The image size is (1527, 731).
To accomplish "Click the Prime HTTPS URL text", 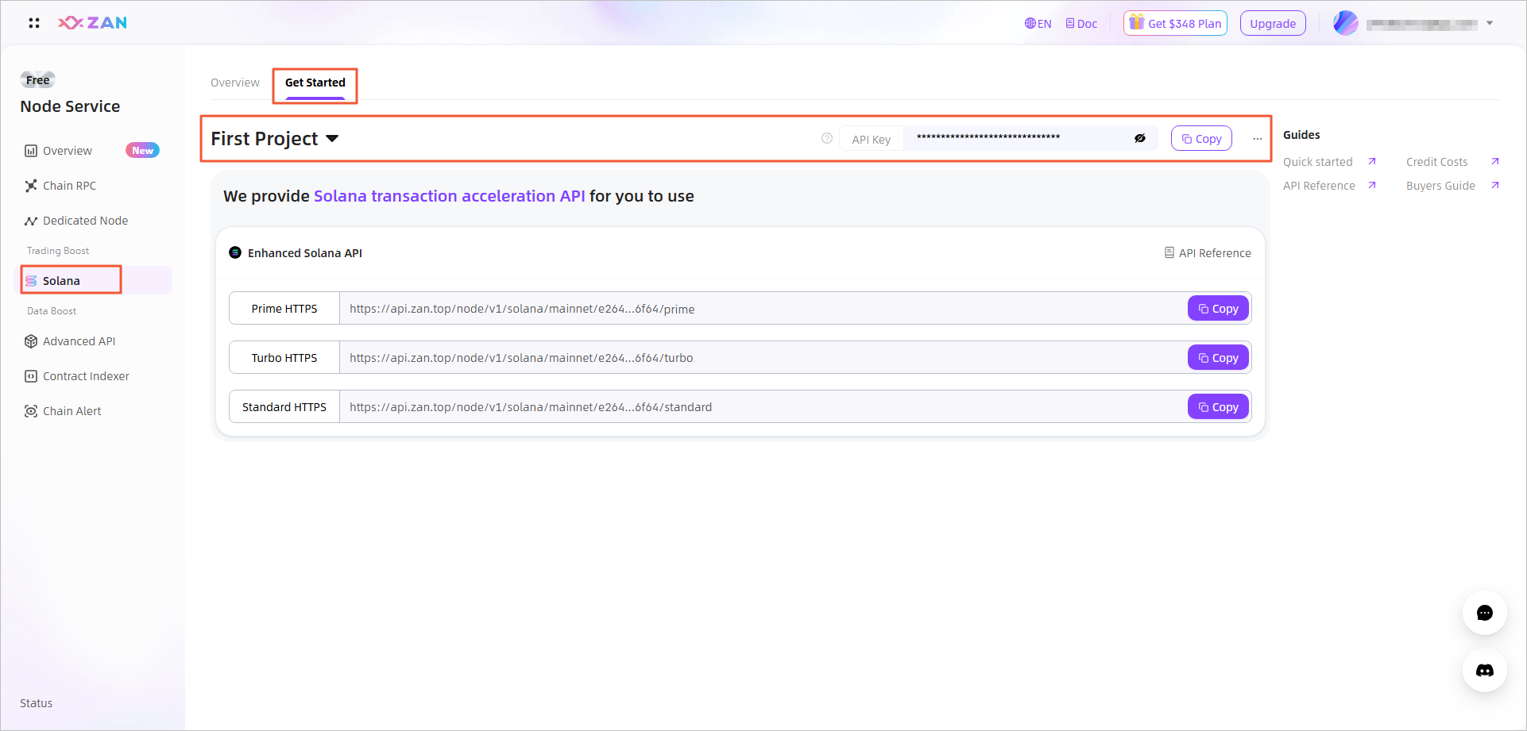I will [x=522, y=309].
